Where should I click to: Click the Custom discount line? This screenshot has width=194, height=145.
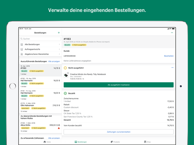(71, 108)
